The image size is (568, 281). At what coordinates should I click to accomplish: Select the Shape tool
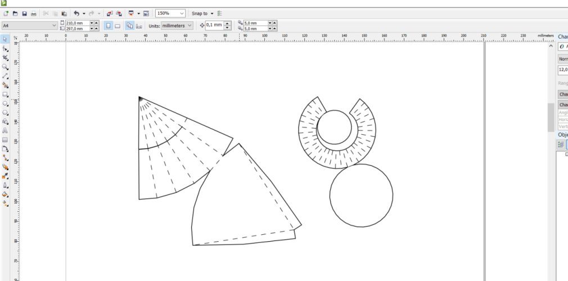(x=5, y=48)
